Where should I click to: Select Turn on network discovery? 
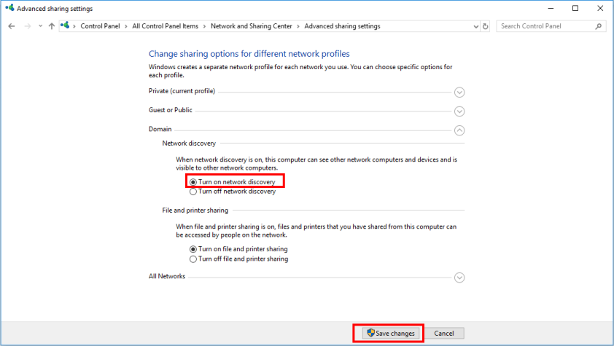pyautogui.click(x=193, y=182)
